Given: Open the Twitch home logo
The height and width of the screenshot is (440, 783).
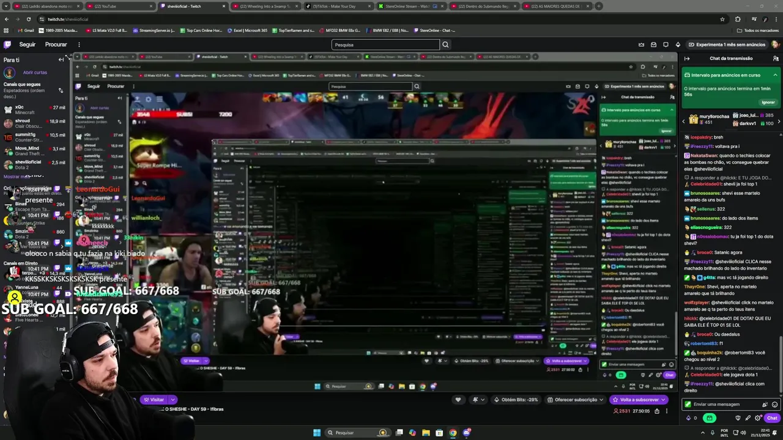Looking at the screenshot, I should 7,45.
